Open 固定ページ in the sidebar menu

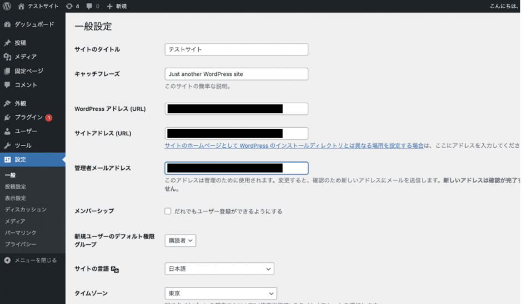tap(29, 71)
